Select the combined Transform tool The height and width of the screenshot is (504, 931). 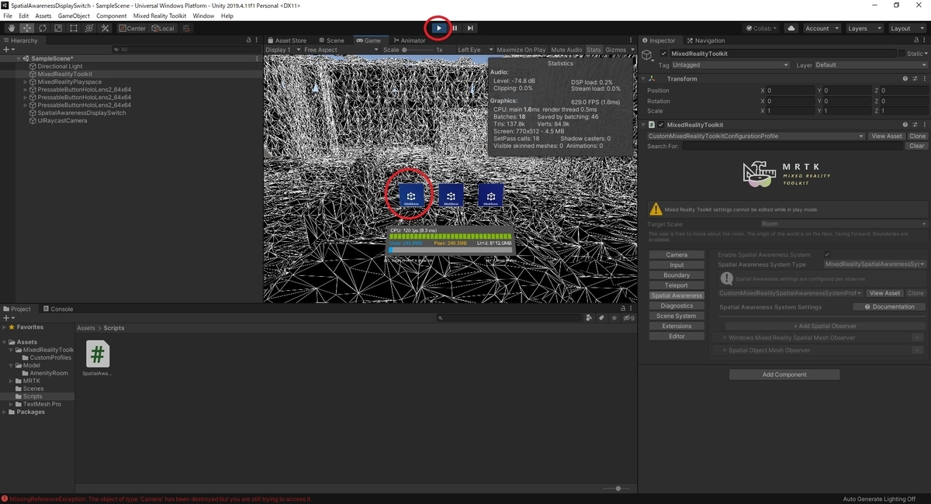[x=88, y=29]
